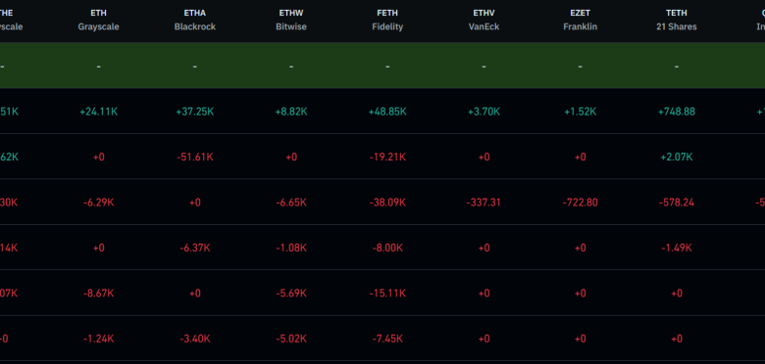Click the +2.07K 21 Shares value
The width and height of the screenshot is (765, 364).
pos(677,158)
